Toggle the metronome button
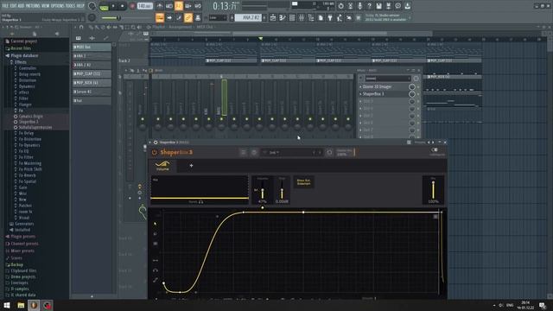The image size is (553, 311). click(160, 6)
